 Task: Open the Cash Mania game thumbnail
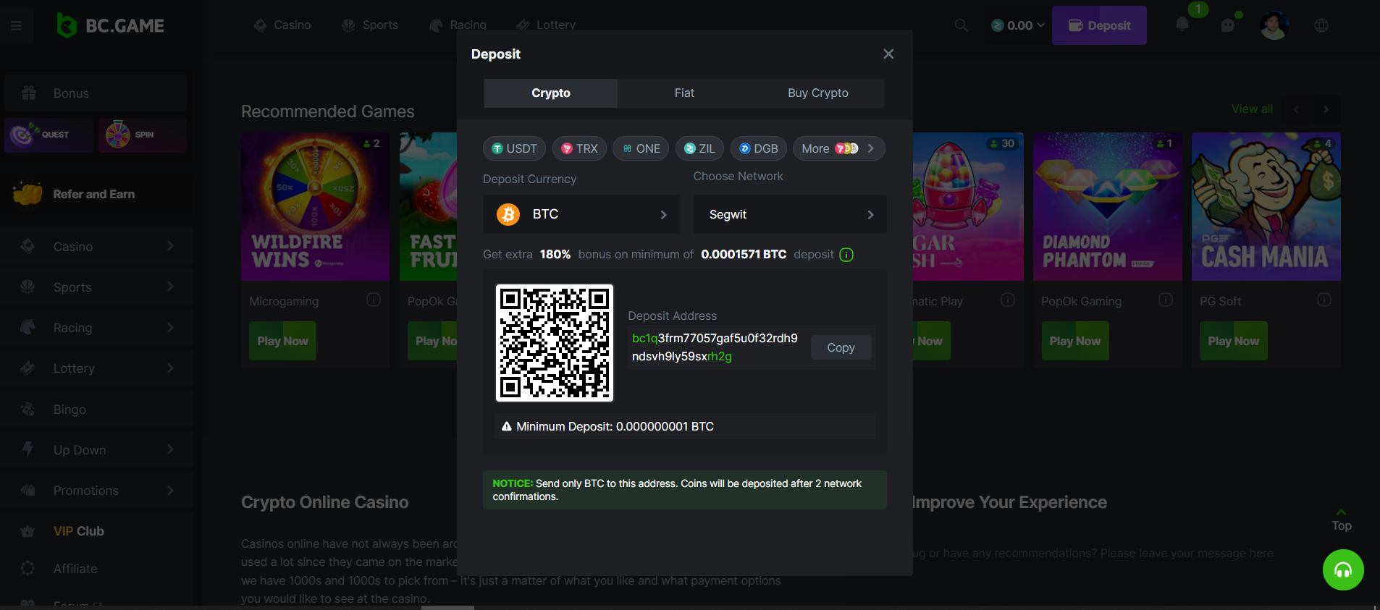1266,206
